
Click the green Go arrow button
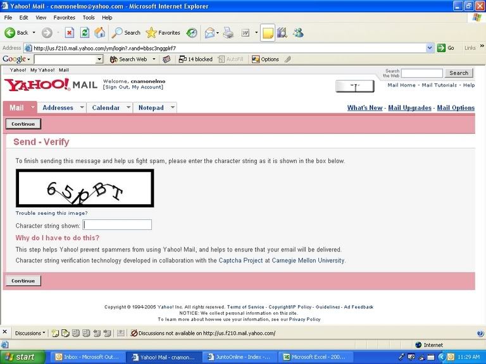[441, 48]
